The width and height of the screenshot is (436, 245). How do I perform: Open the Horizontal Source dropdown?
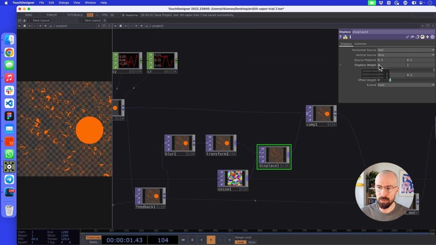pos(405,50)
